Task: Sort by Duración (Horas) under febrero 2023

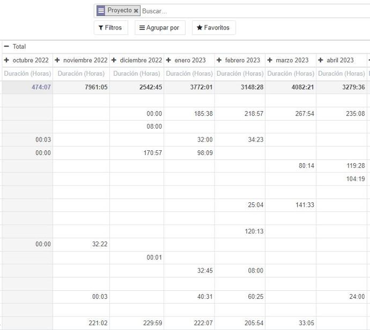Action: (x=240, y=74)
